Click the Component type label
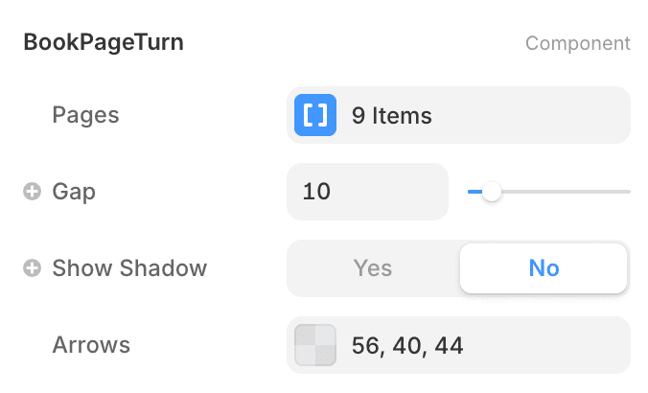This screenshot has height=393, width=648. click(x=577, y=43)
